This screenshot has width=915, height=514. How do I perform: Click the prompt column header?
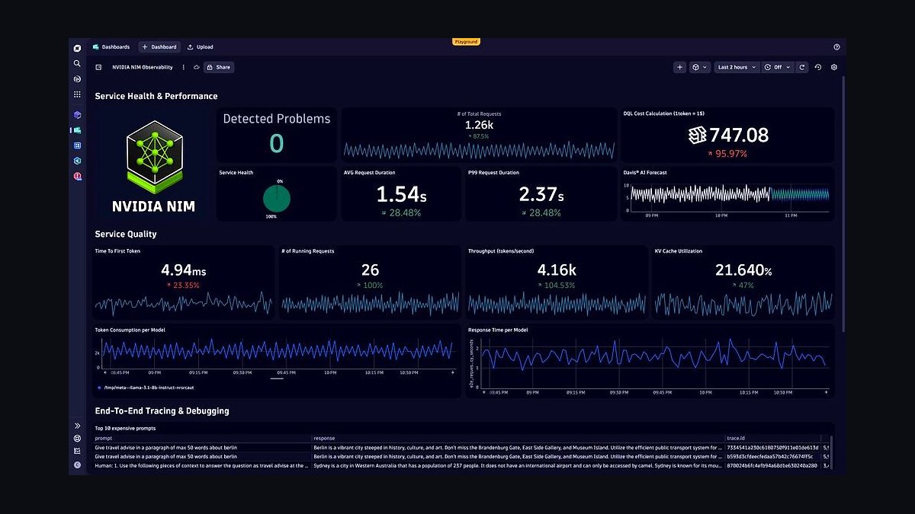pyautogui.click(x=103, y=439)
